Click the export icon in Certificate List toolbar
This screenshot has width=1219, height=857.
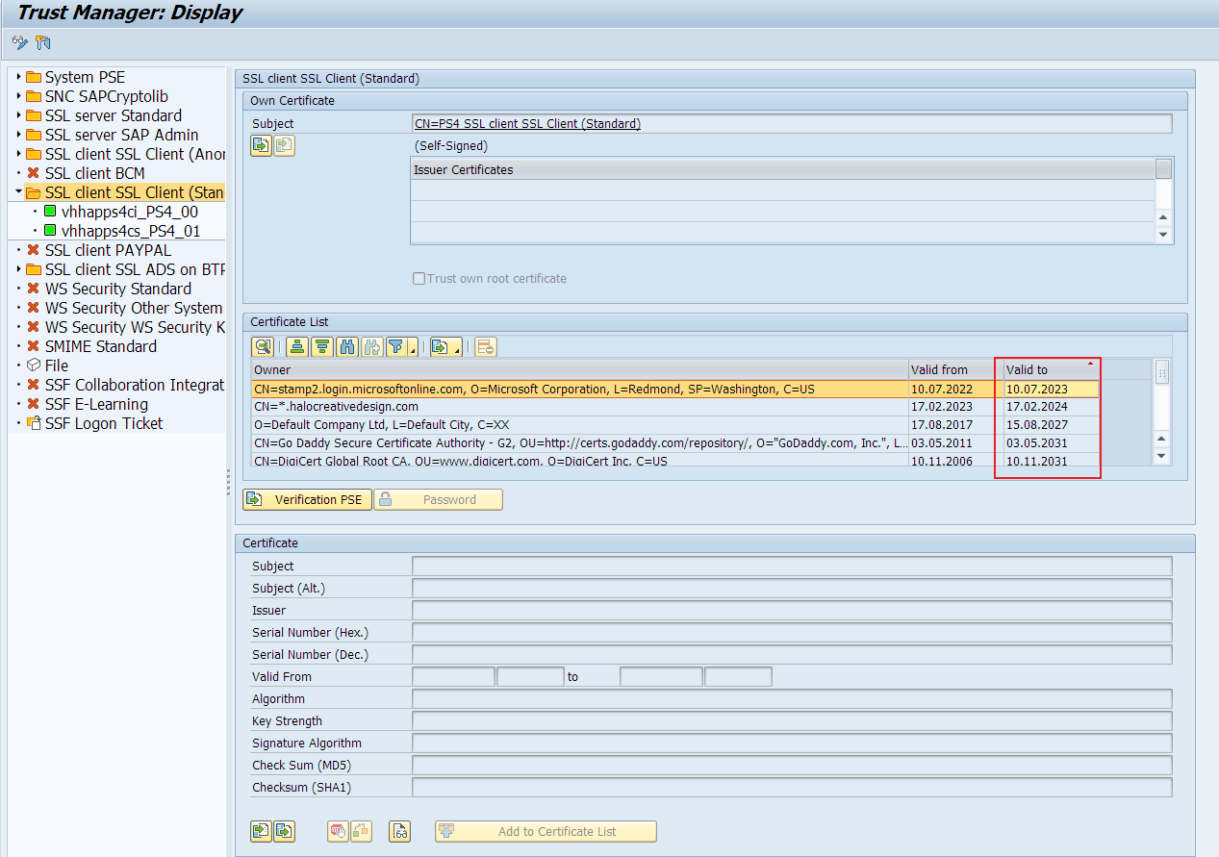coord(441,347)
